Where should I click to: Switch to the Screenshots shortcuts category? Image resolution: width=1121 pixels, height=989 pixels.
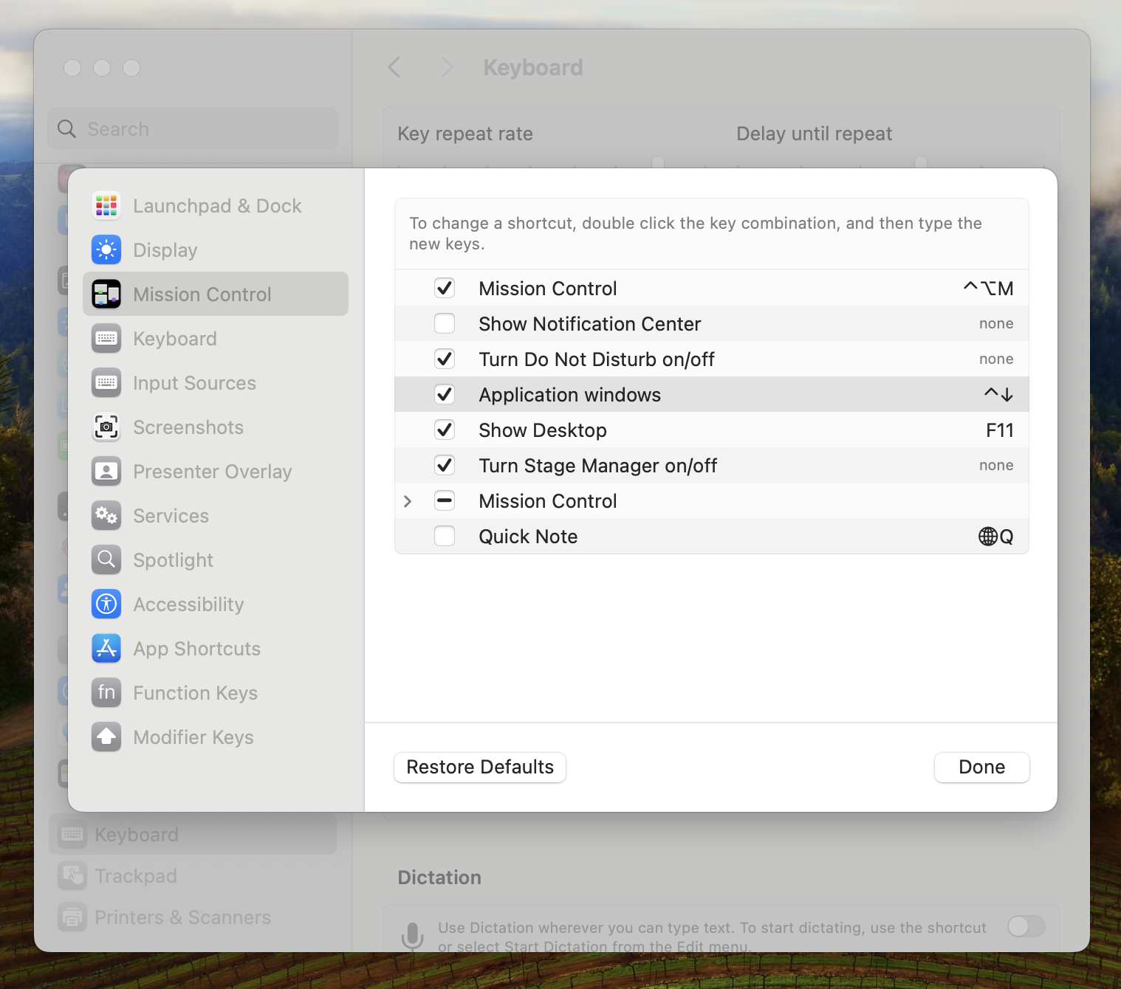click(x=216, y=427)
